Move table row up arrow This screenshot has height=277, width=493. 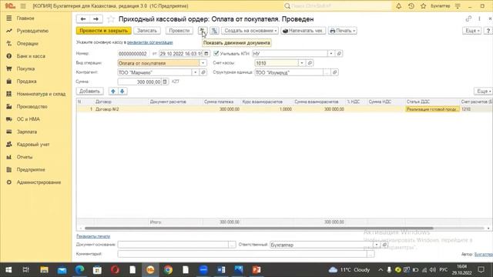113,91
